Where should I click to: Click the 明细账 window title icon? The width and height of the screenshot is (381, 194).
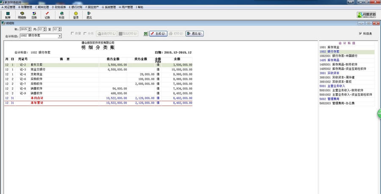coord(3,23)
